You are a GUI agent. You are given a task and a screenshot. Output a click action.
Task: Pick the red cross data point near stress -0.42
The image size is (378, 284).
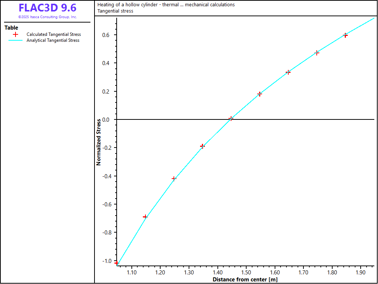(x=174, y=179)
